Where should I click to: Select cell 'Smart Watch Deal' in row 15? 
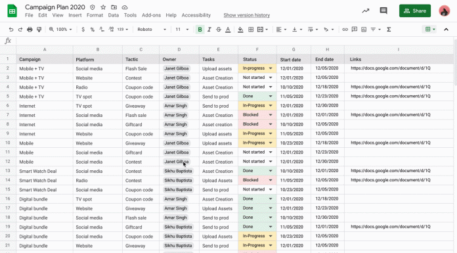pyautogui.click(x=45, y=190)
